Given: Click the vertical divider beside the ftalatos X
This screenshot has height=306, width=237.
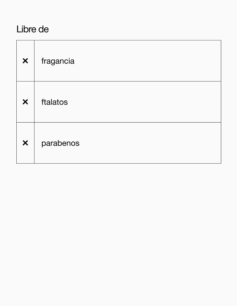Looking at the screenshot, I should click(34, 102).
